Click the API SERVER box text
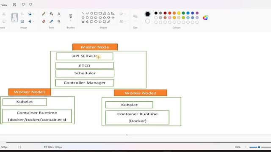The height and width of the screenshot is (152, 271). (85, 56)
